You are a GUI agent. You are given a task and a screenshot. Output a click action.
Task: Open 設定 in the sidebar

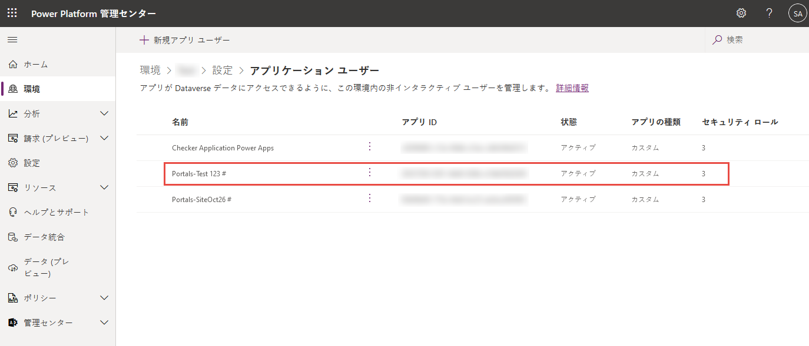pos(58,163)
